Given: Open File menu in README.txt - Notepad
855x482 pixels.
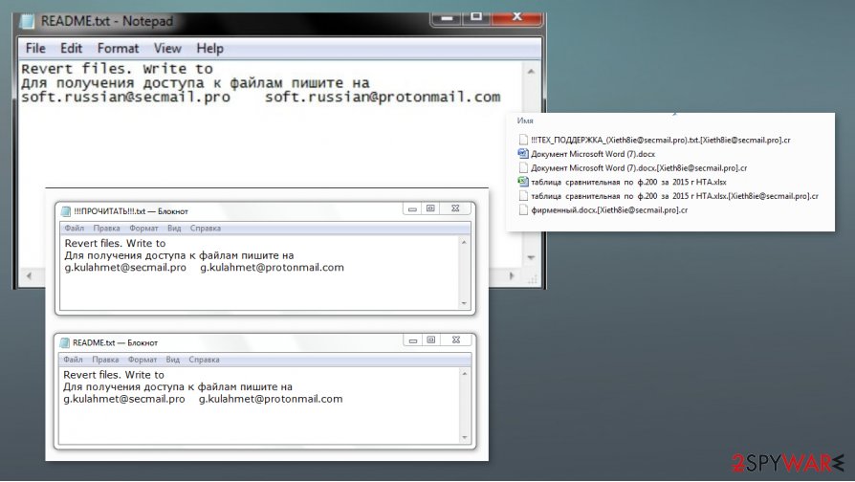Looking at the screenshot, I should tap(35, 49).
